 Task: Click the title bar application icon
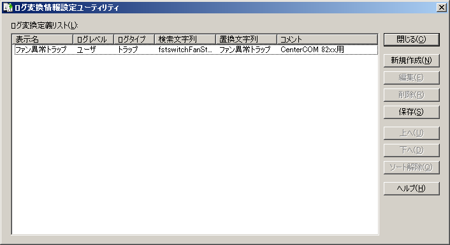8,7
